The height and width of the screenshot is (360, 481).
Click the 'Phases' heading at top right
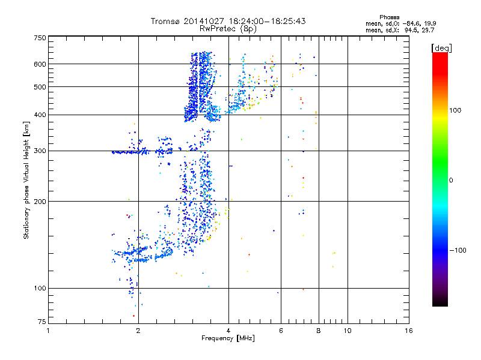[x=389, y=17]
